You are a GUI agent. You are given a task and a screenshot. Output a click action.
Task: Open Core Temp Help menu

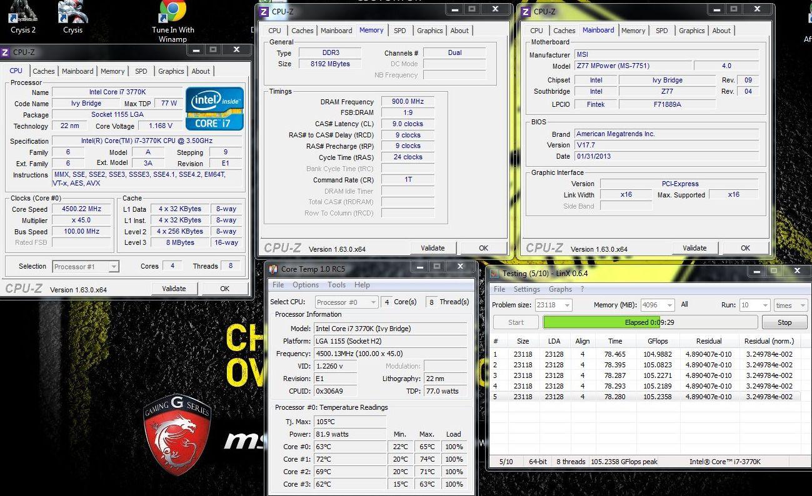pos(362,285)
